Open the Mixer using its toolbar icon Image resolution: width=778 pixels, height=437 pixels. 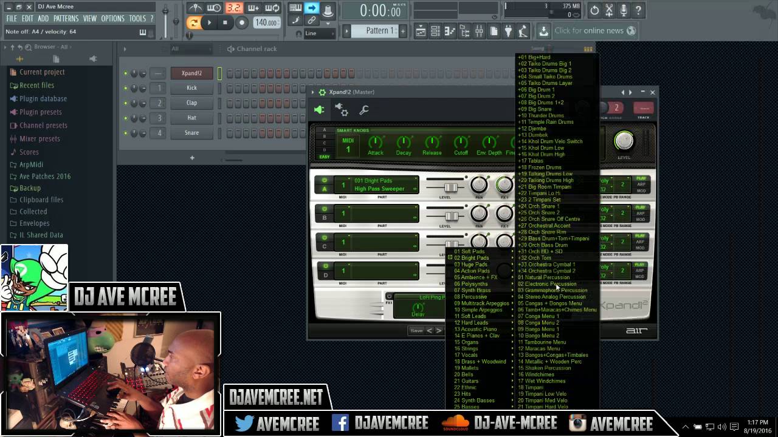click(x=479, y=30)
